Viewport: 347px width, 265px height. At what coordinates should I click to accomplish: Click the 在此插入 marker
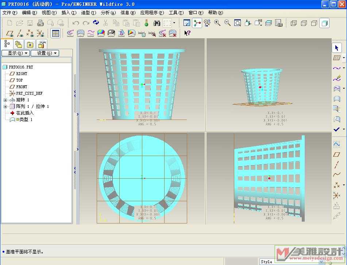(x=25, y=113)
